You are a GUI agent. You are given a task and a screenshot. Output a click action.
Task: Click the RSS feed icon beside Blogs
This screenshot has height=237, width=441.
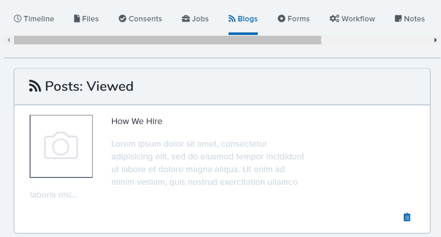click(x=232, y=18)
